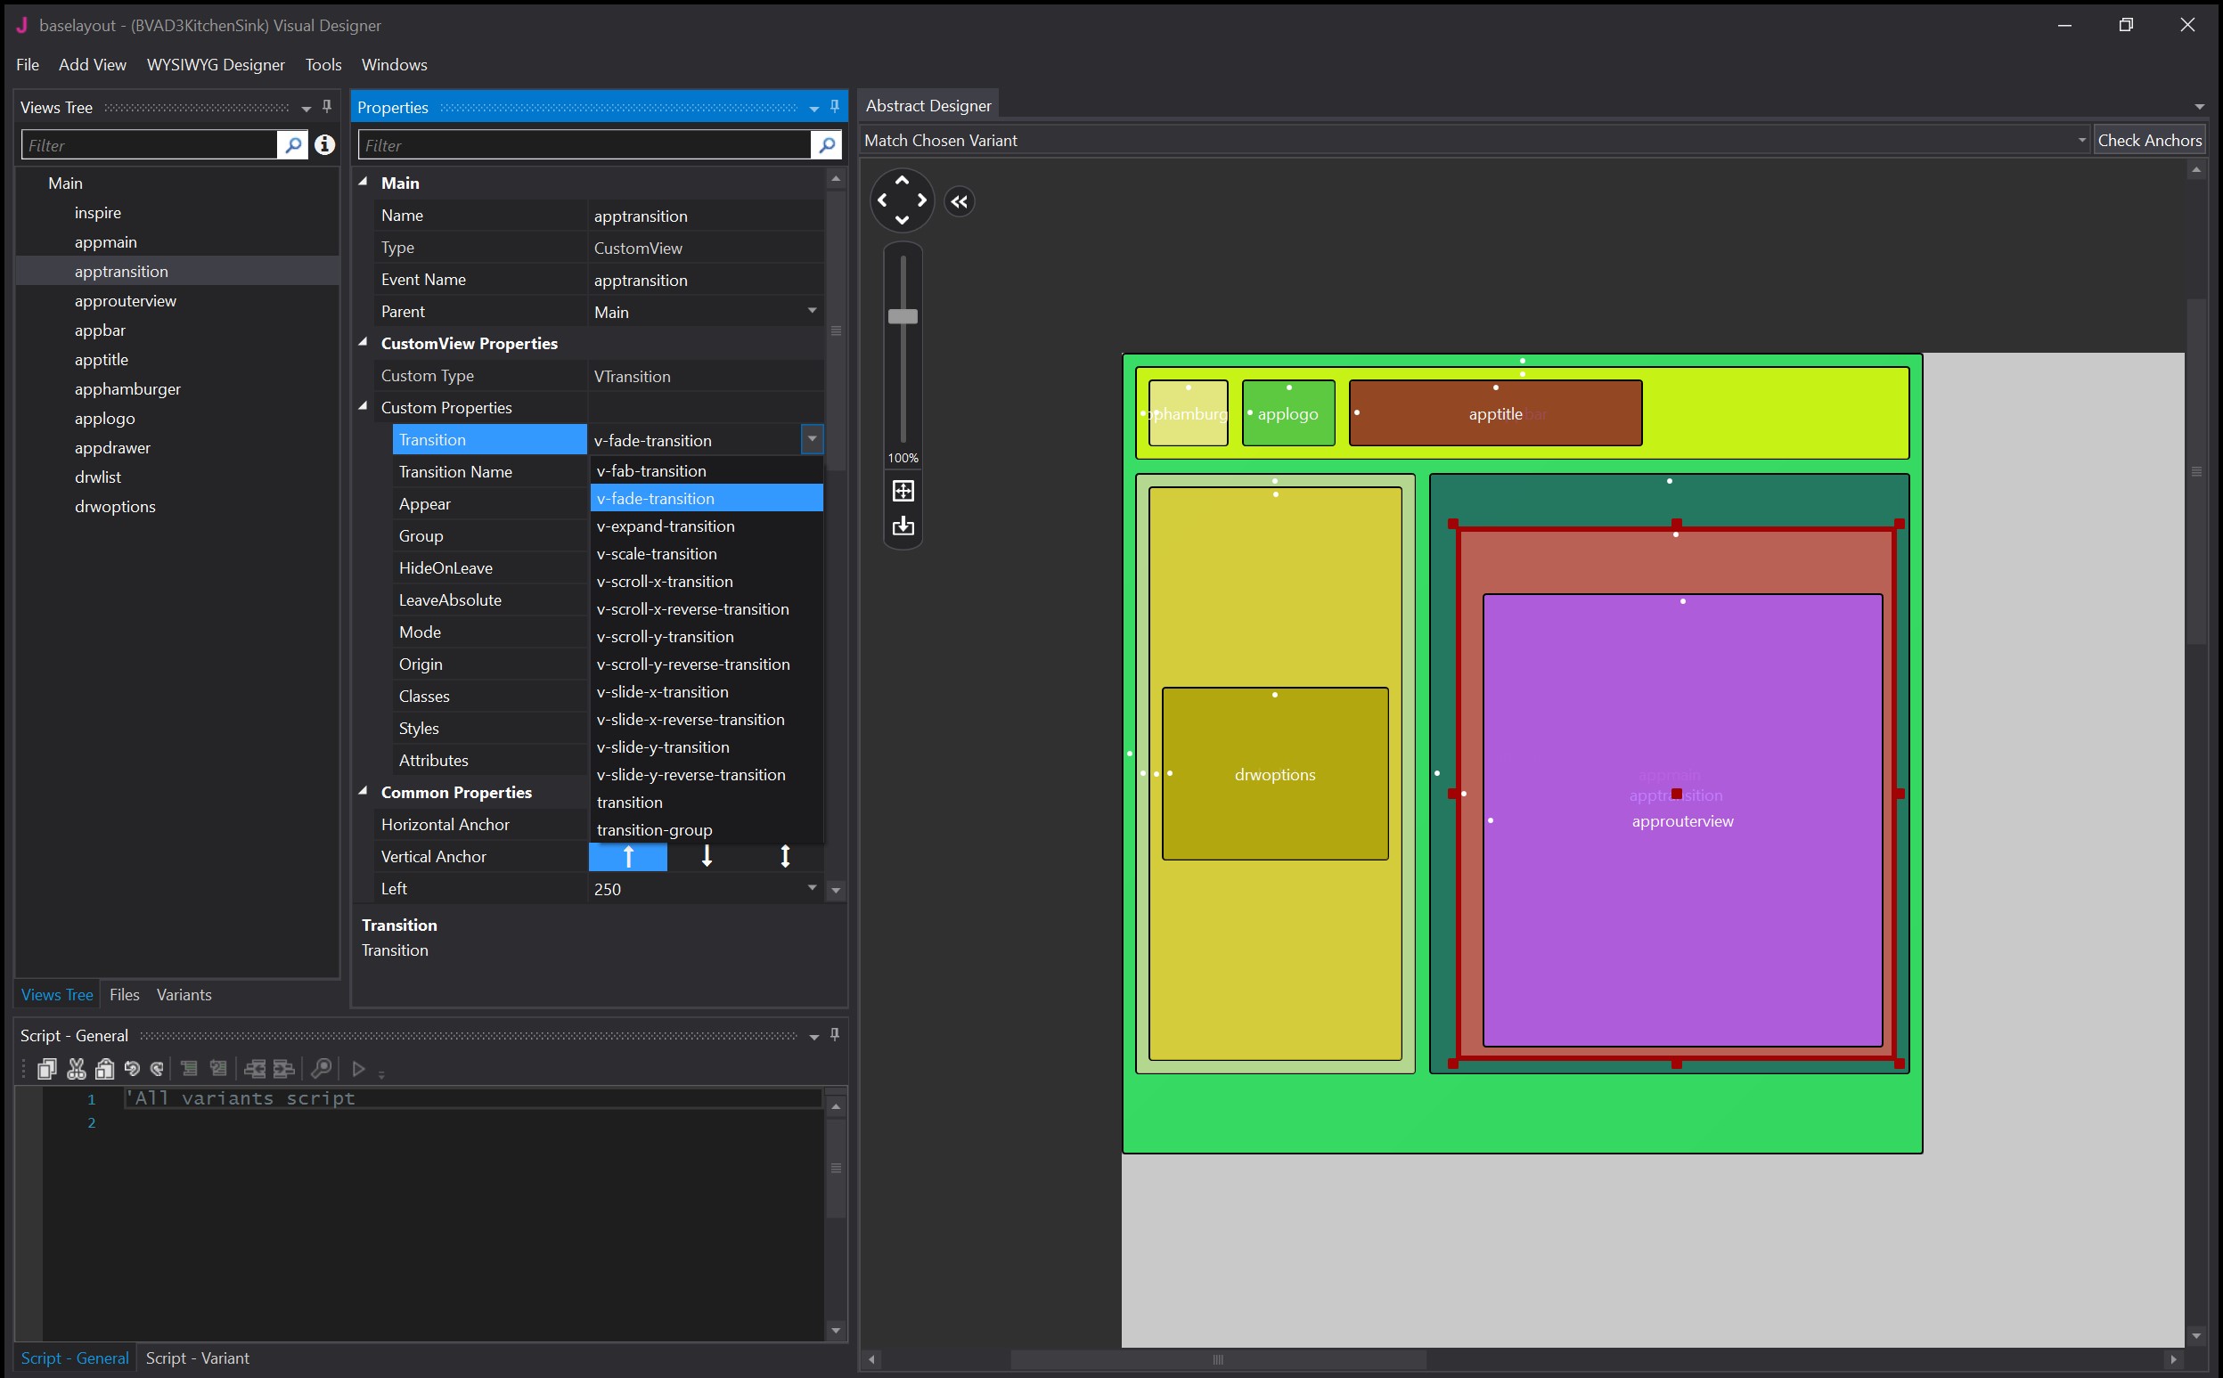The image size is (2223, 1378).
Task: Choose v-slide-x-transition from the dropdown list
Action: 663,692
